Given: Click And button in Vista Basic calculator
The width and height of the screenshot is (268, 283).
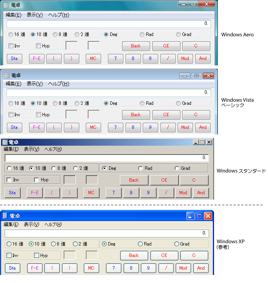Looking at the screenshot, I should point(203,127).
